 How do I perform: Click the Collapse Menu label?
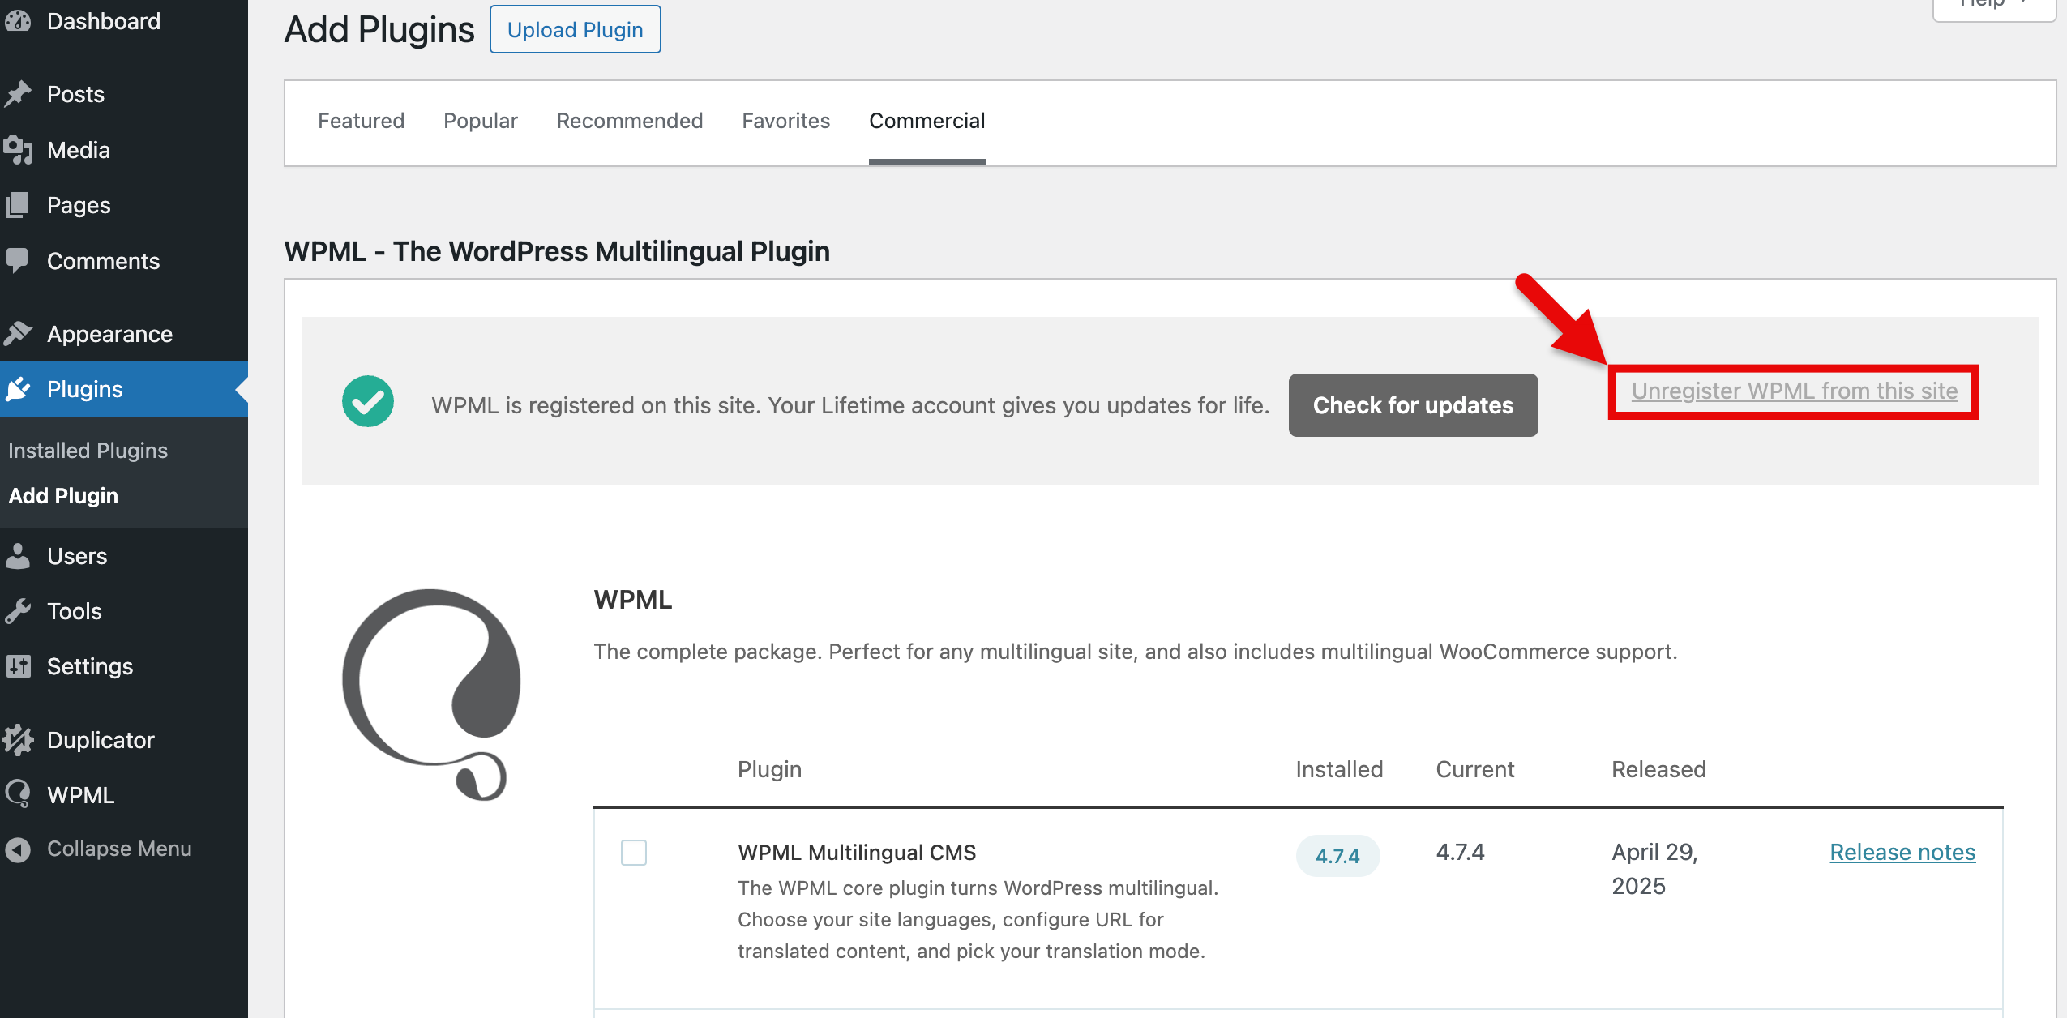(x=119, y=849)
